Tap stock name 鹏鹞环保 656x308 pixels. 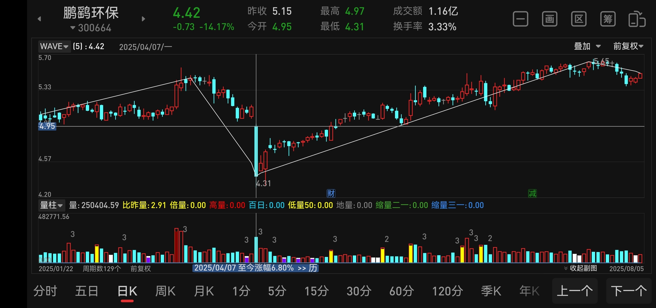pyautogui.click(x=91, y=13)
